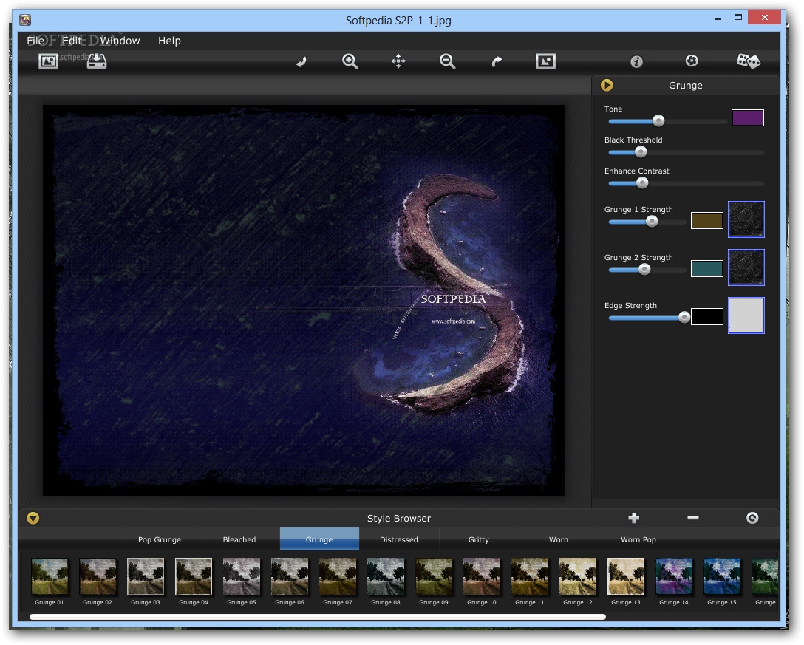Click the Black Threshold slider handle
Screen dimensions: 804x645
tap(641, 152)
